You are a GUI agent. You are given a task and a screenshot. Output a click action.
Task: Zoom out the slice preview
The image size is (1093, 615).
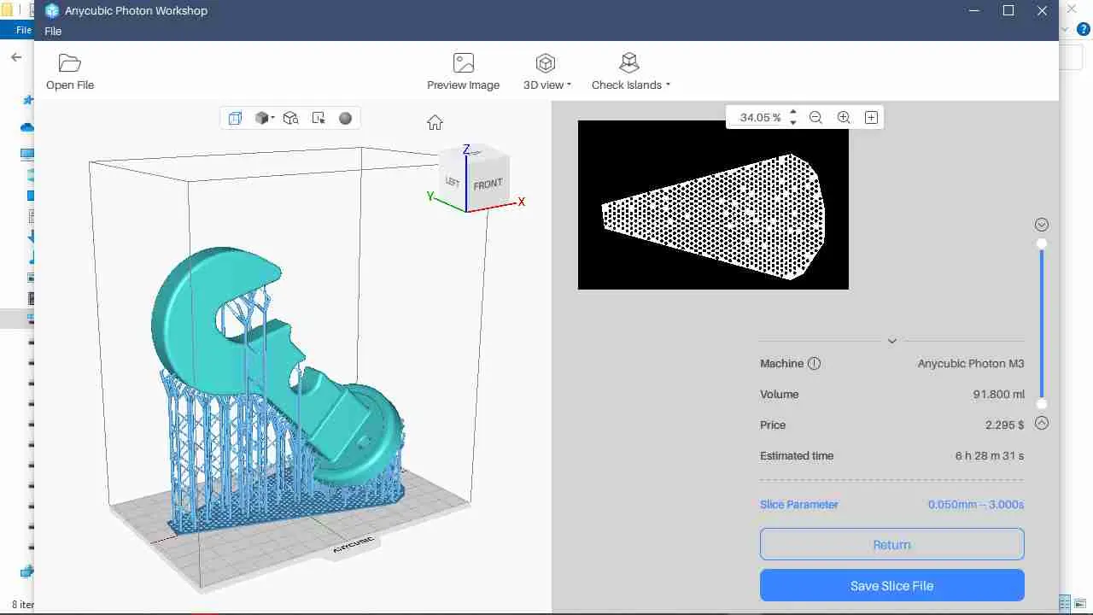pos(815,117)
